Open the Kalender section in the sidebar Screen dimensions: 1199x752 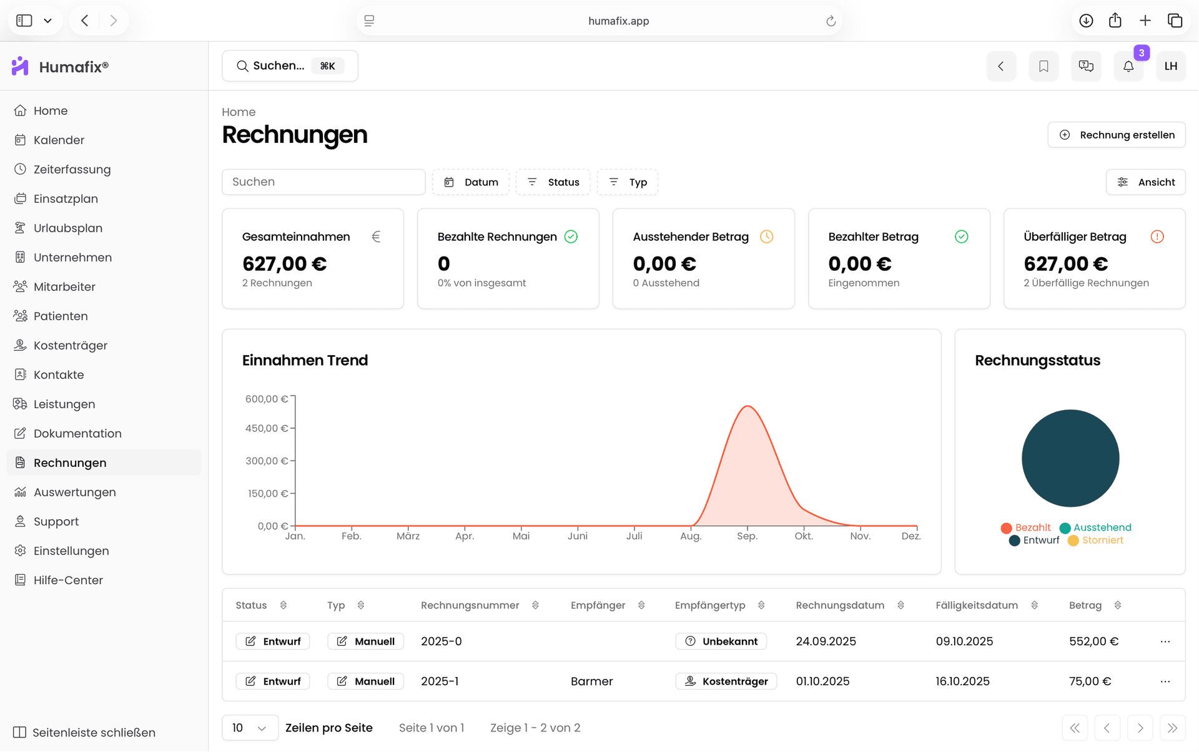pyautogui.click(x=59, y=140)
